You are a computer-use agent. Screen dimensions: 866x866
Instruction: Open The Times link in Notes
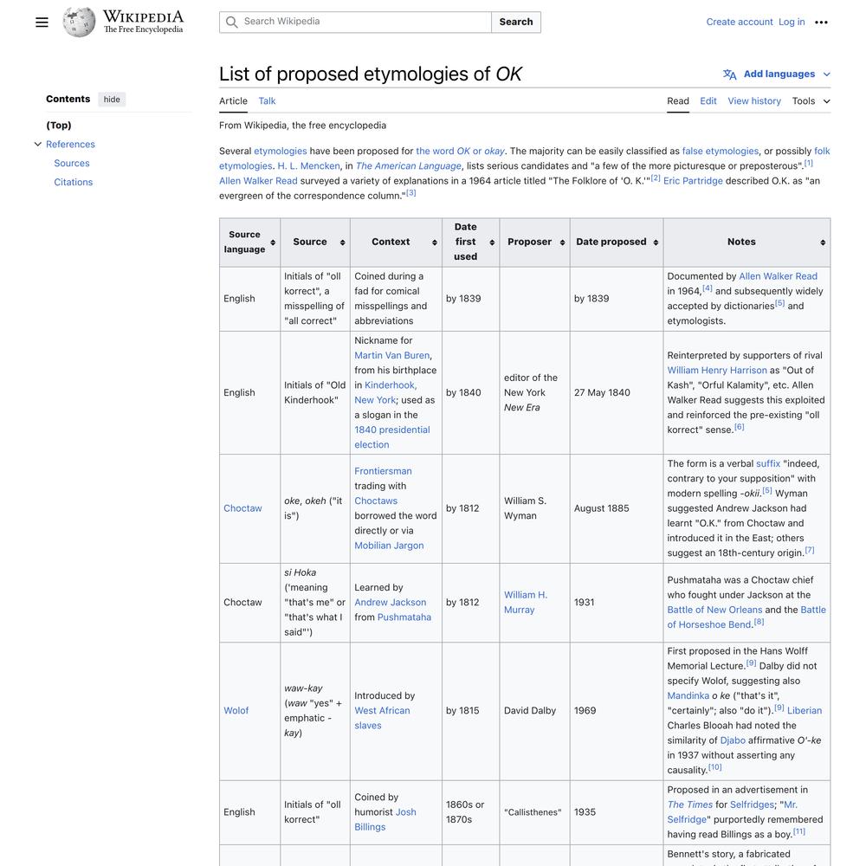(690, 805)
